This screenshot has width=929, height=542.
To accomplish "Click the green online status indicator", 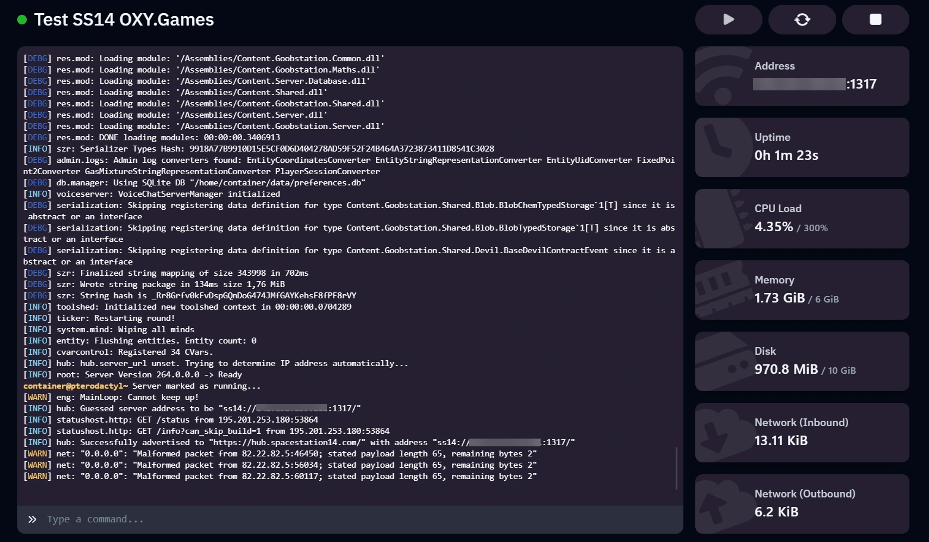I will coord(21,20).
